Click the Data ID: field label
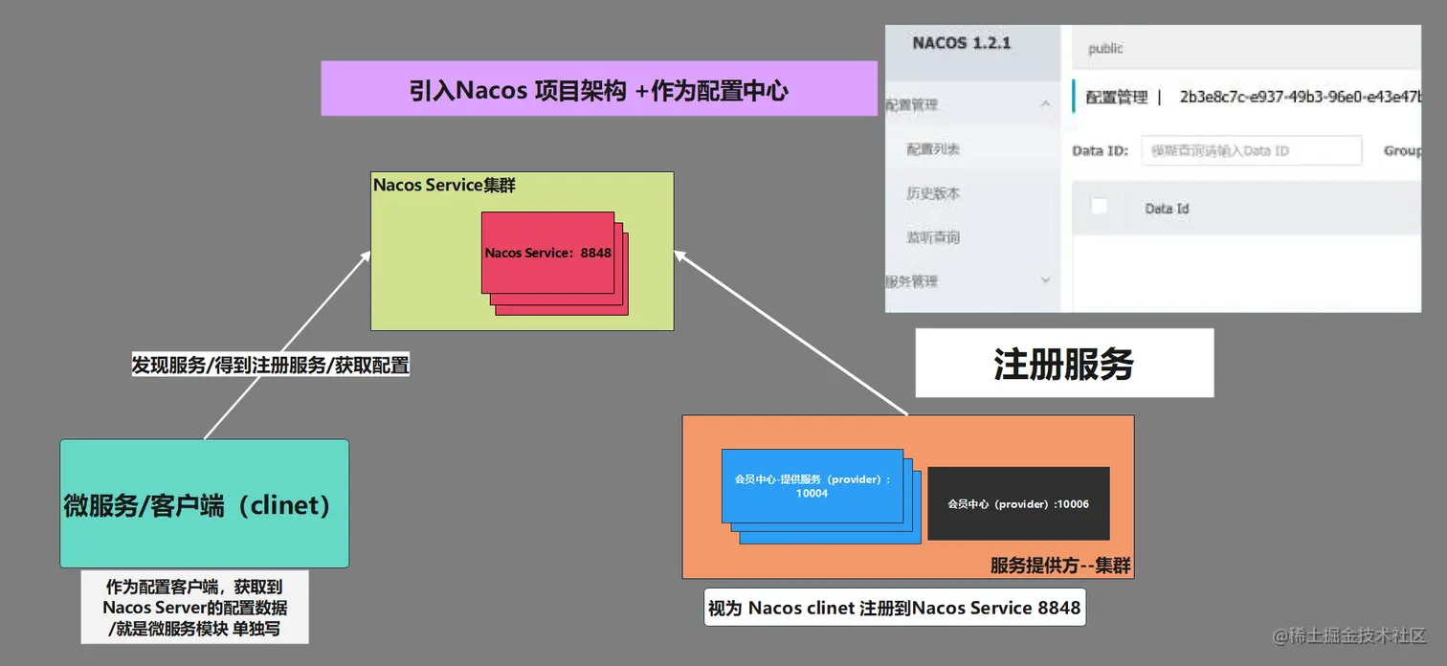The image size is (1447, 666). (x=1101, y=151)
